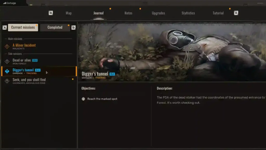Screen dimensions: 266x150
Task: Click Seek, and you shall find diamond icon
Action: (x=7, y=81)
